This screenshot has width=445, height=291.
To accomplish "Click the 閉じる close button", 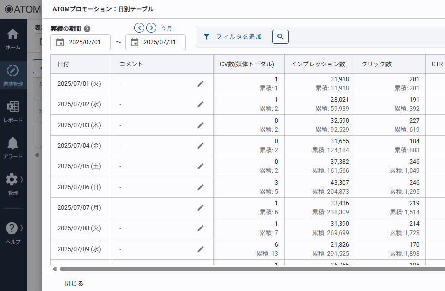I will click(x=74, y=283).
